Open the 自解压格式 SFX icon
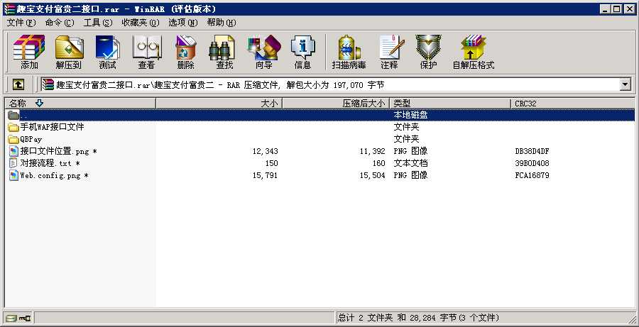This screenshot has height=327, width=639. 474,52
